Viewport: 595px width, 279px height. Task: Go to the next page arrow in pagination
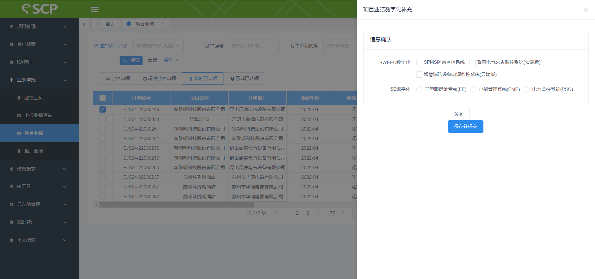(343, 212)
